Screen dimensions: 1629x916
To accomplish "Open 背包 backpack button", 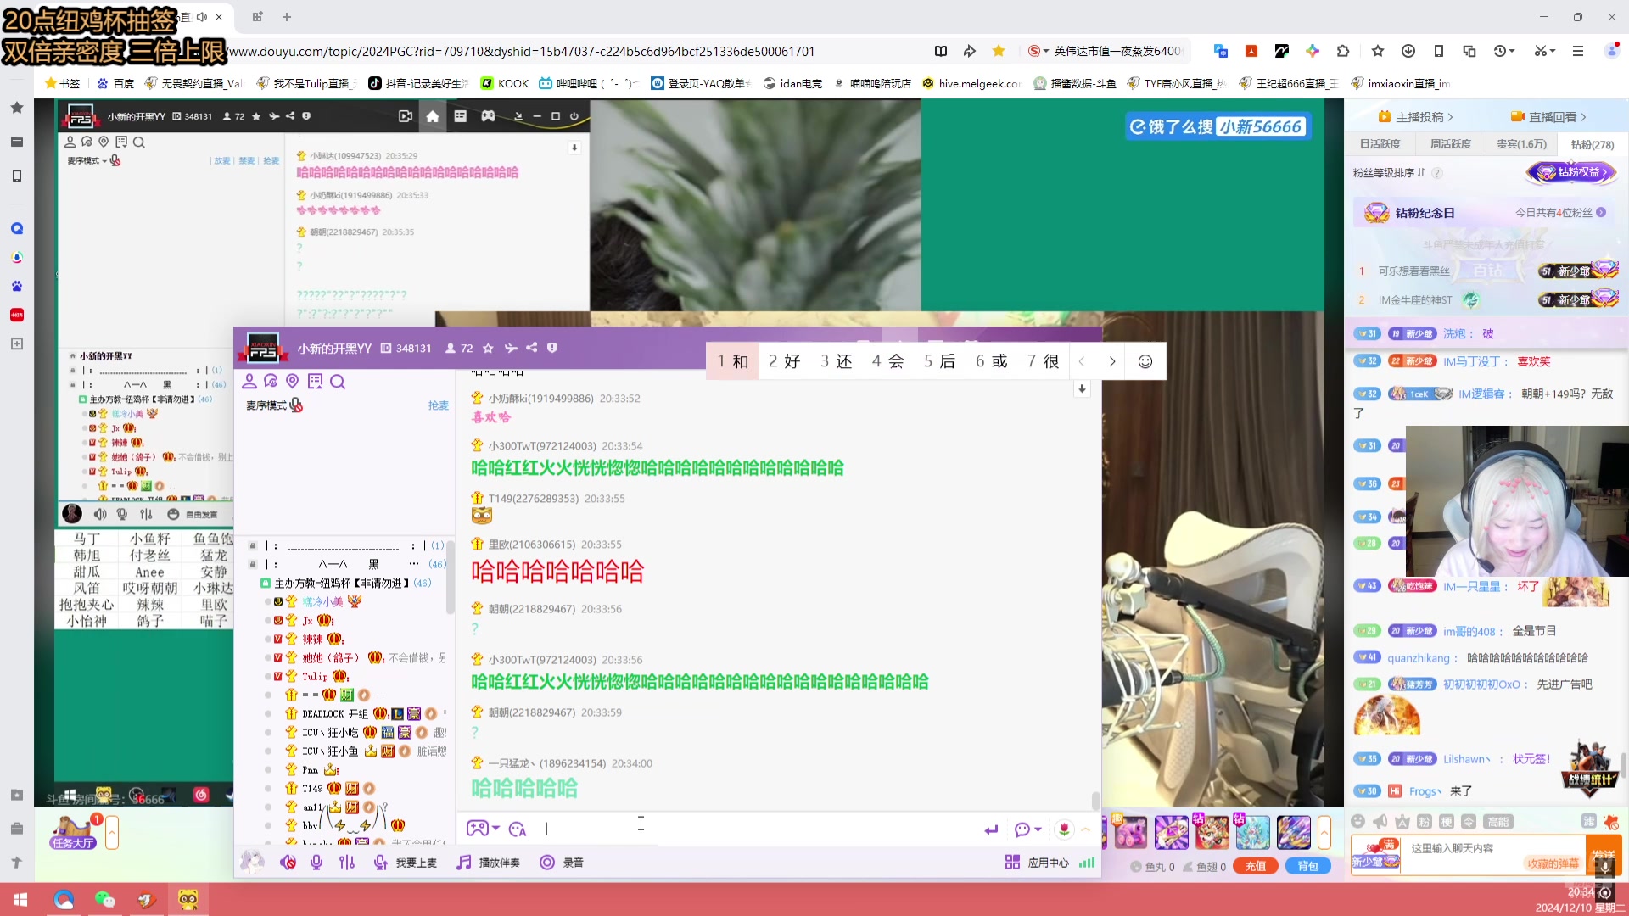I will pos(1308,866).
